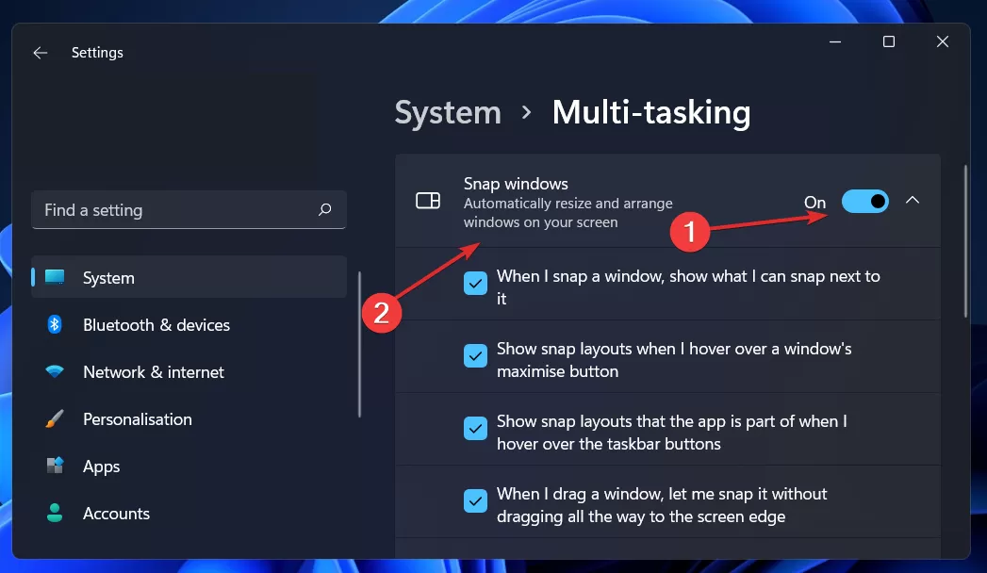Turn off the Snap windows toggle
The height and width of the screenshot is (573, 987).
(864, 202)
